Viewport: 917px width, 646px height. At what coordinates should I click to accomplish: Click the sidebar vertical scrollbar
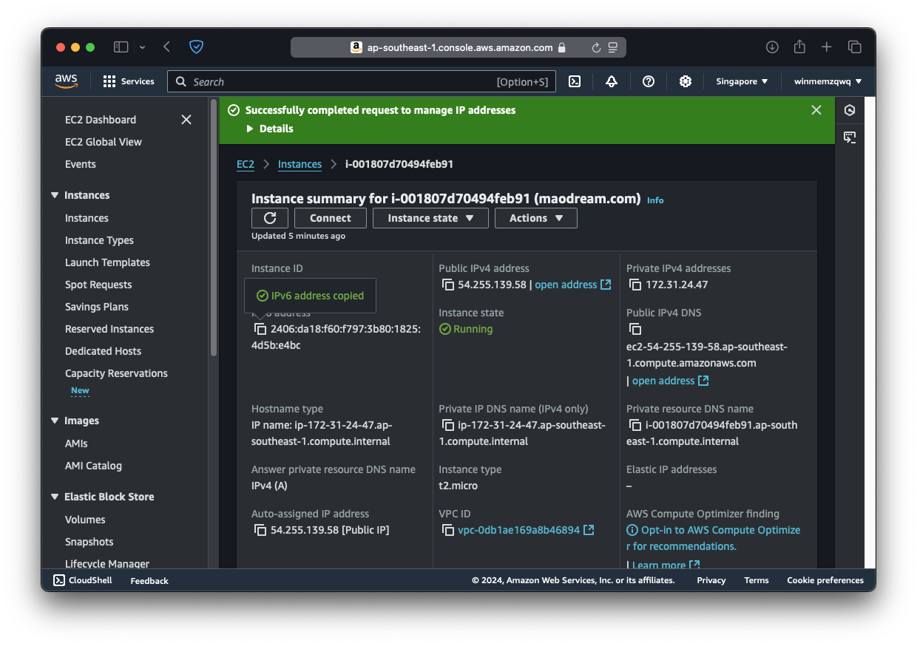click(x=214, y=229)
